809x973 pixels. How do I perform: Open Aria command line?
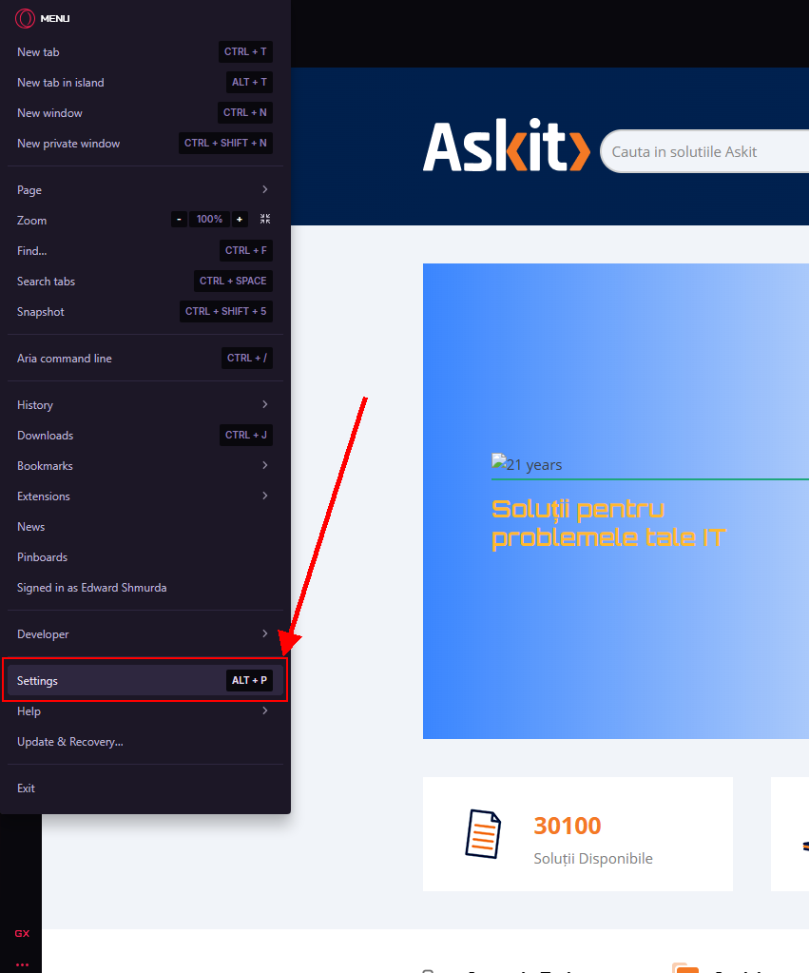coord(65,359)
